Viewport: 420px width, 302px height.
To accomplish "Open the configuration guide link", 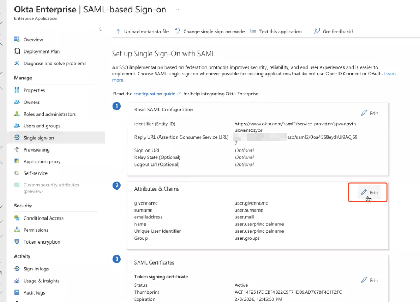I will [154, 94].
